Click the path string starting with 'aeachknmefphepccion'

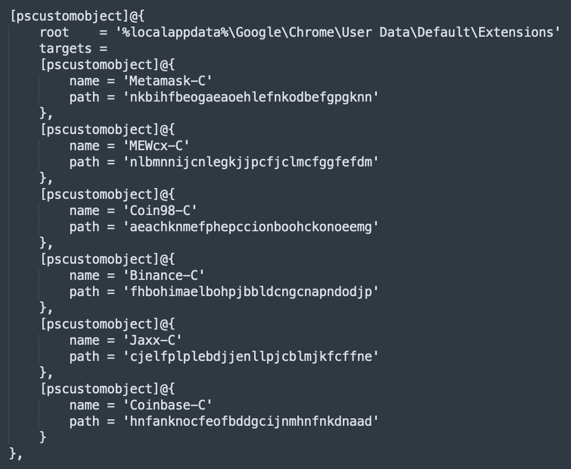click(x=251, y=227)
